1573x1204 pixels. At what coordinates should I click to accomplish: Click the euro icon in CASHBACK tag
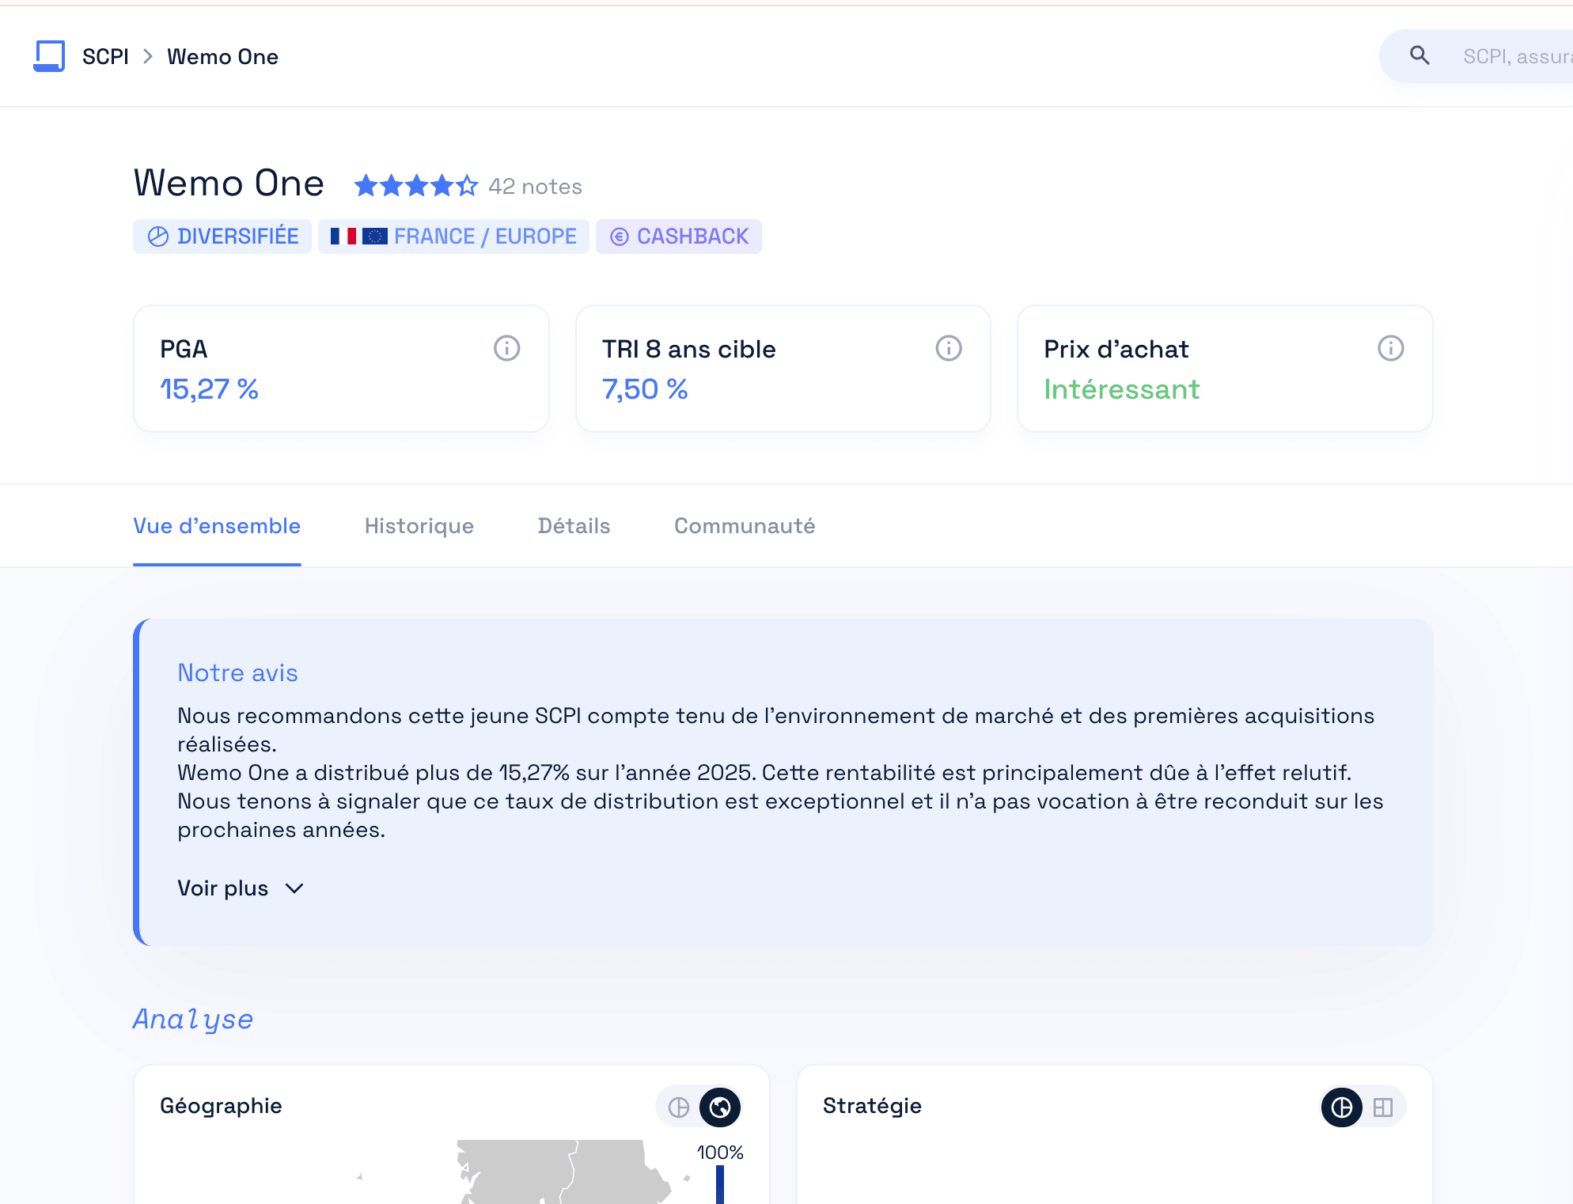click(620, 237)
